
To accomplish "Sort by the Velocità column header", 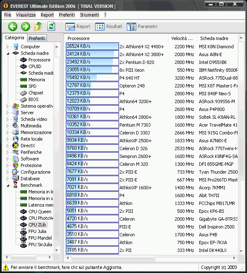I will (182, 38).
